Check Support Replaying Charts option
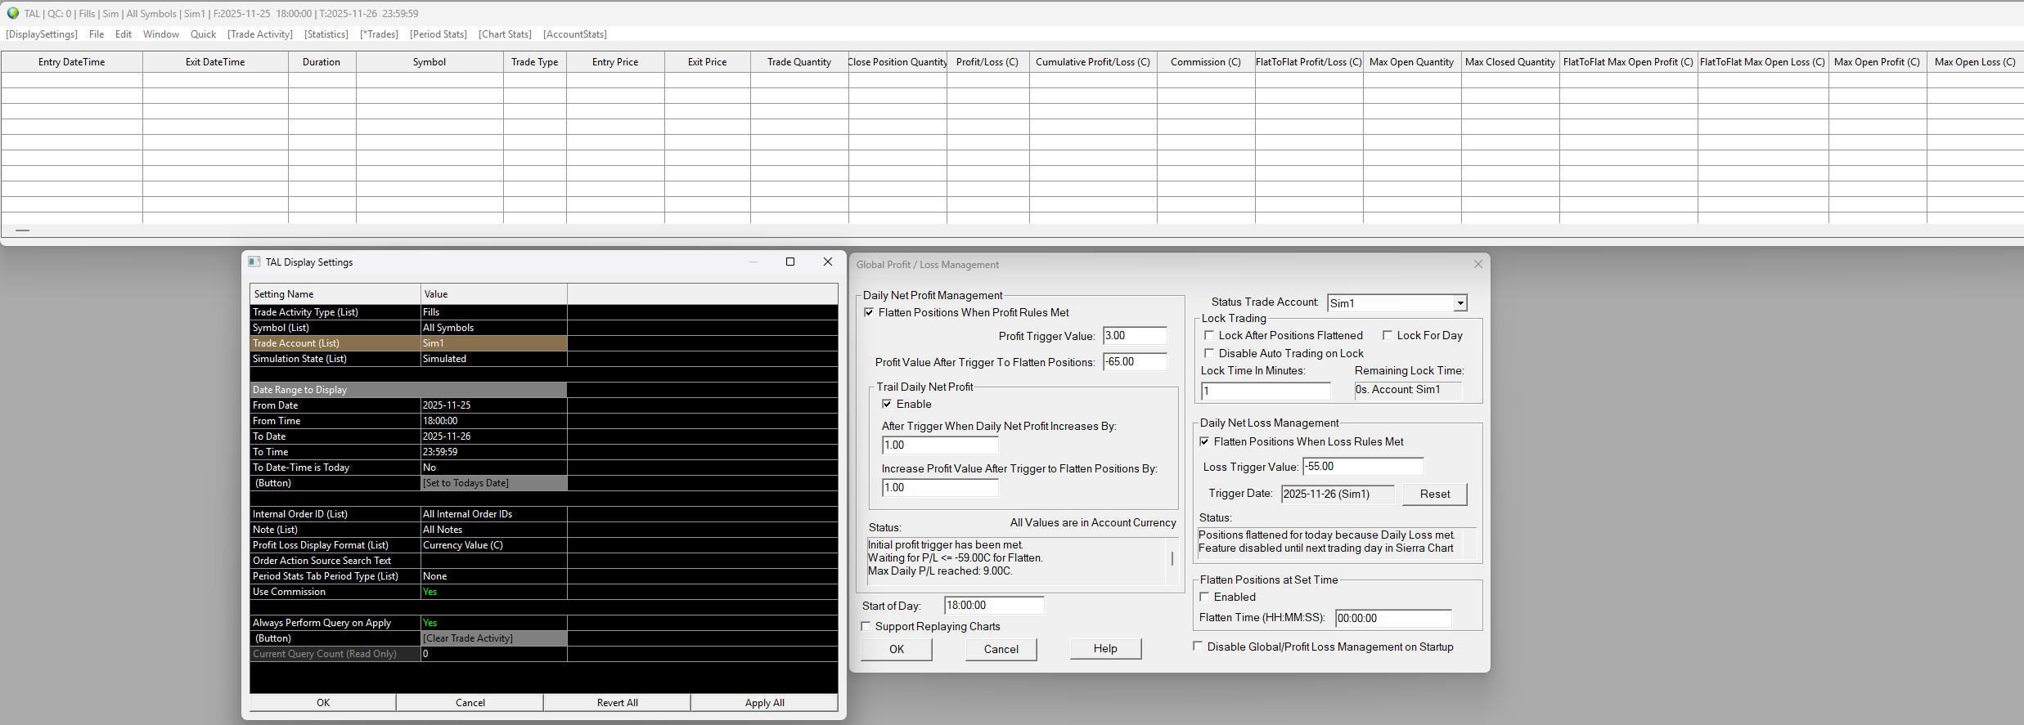2024x725 pixels. [x=866, y=626]
